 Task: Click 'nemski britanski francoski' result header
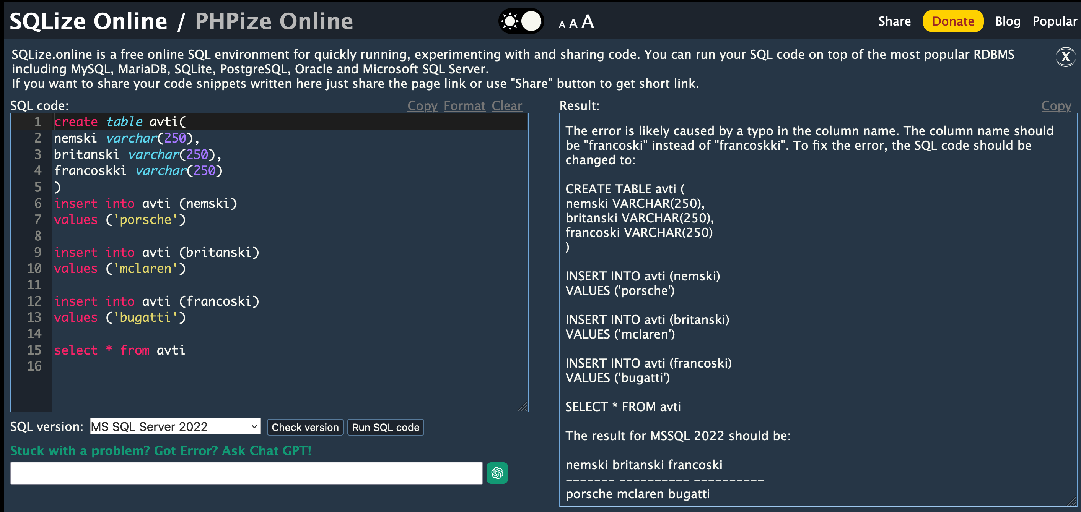644,465
